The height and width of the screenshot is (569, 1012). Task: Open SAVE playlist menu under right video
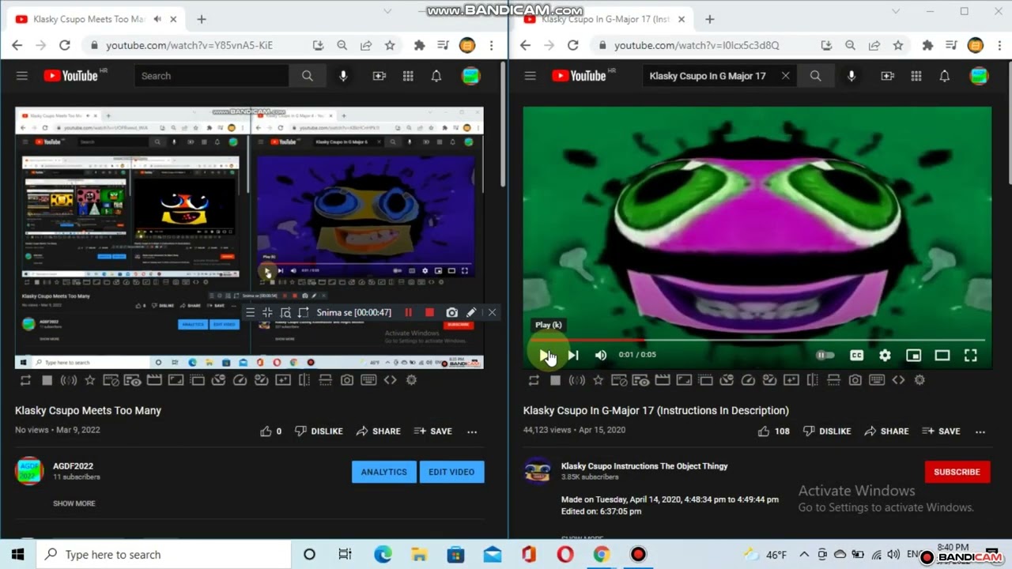click(x=941, y=431)
